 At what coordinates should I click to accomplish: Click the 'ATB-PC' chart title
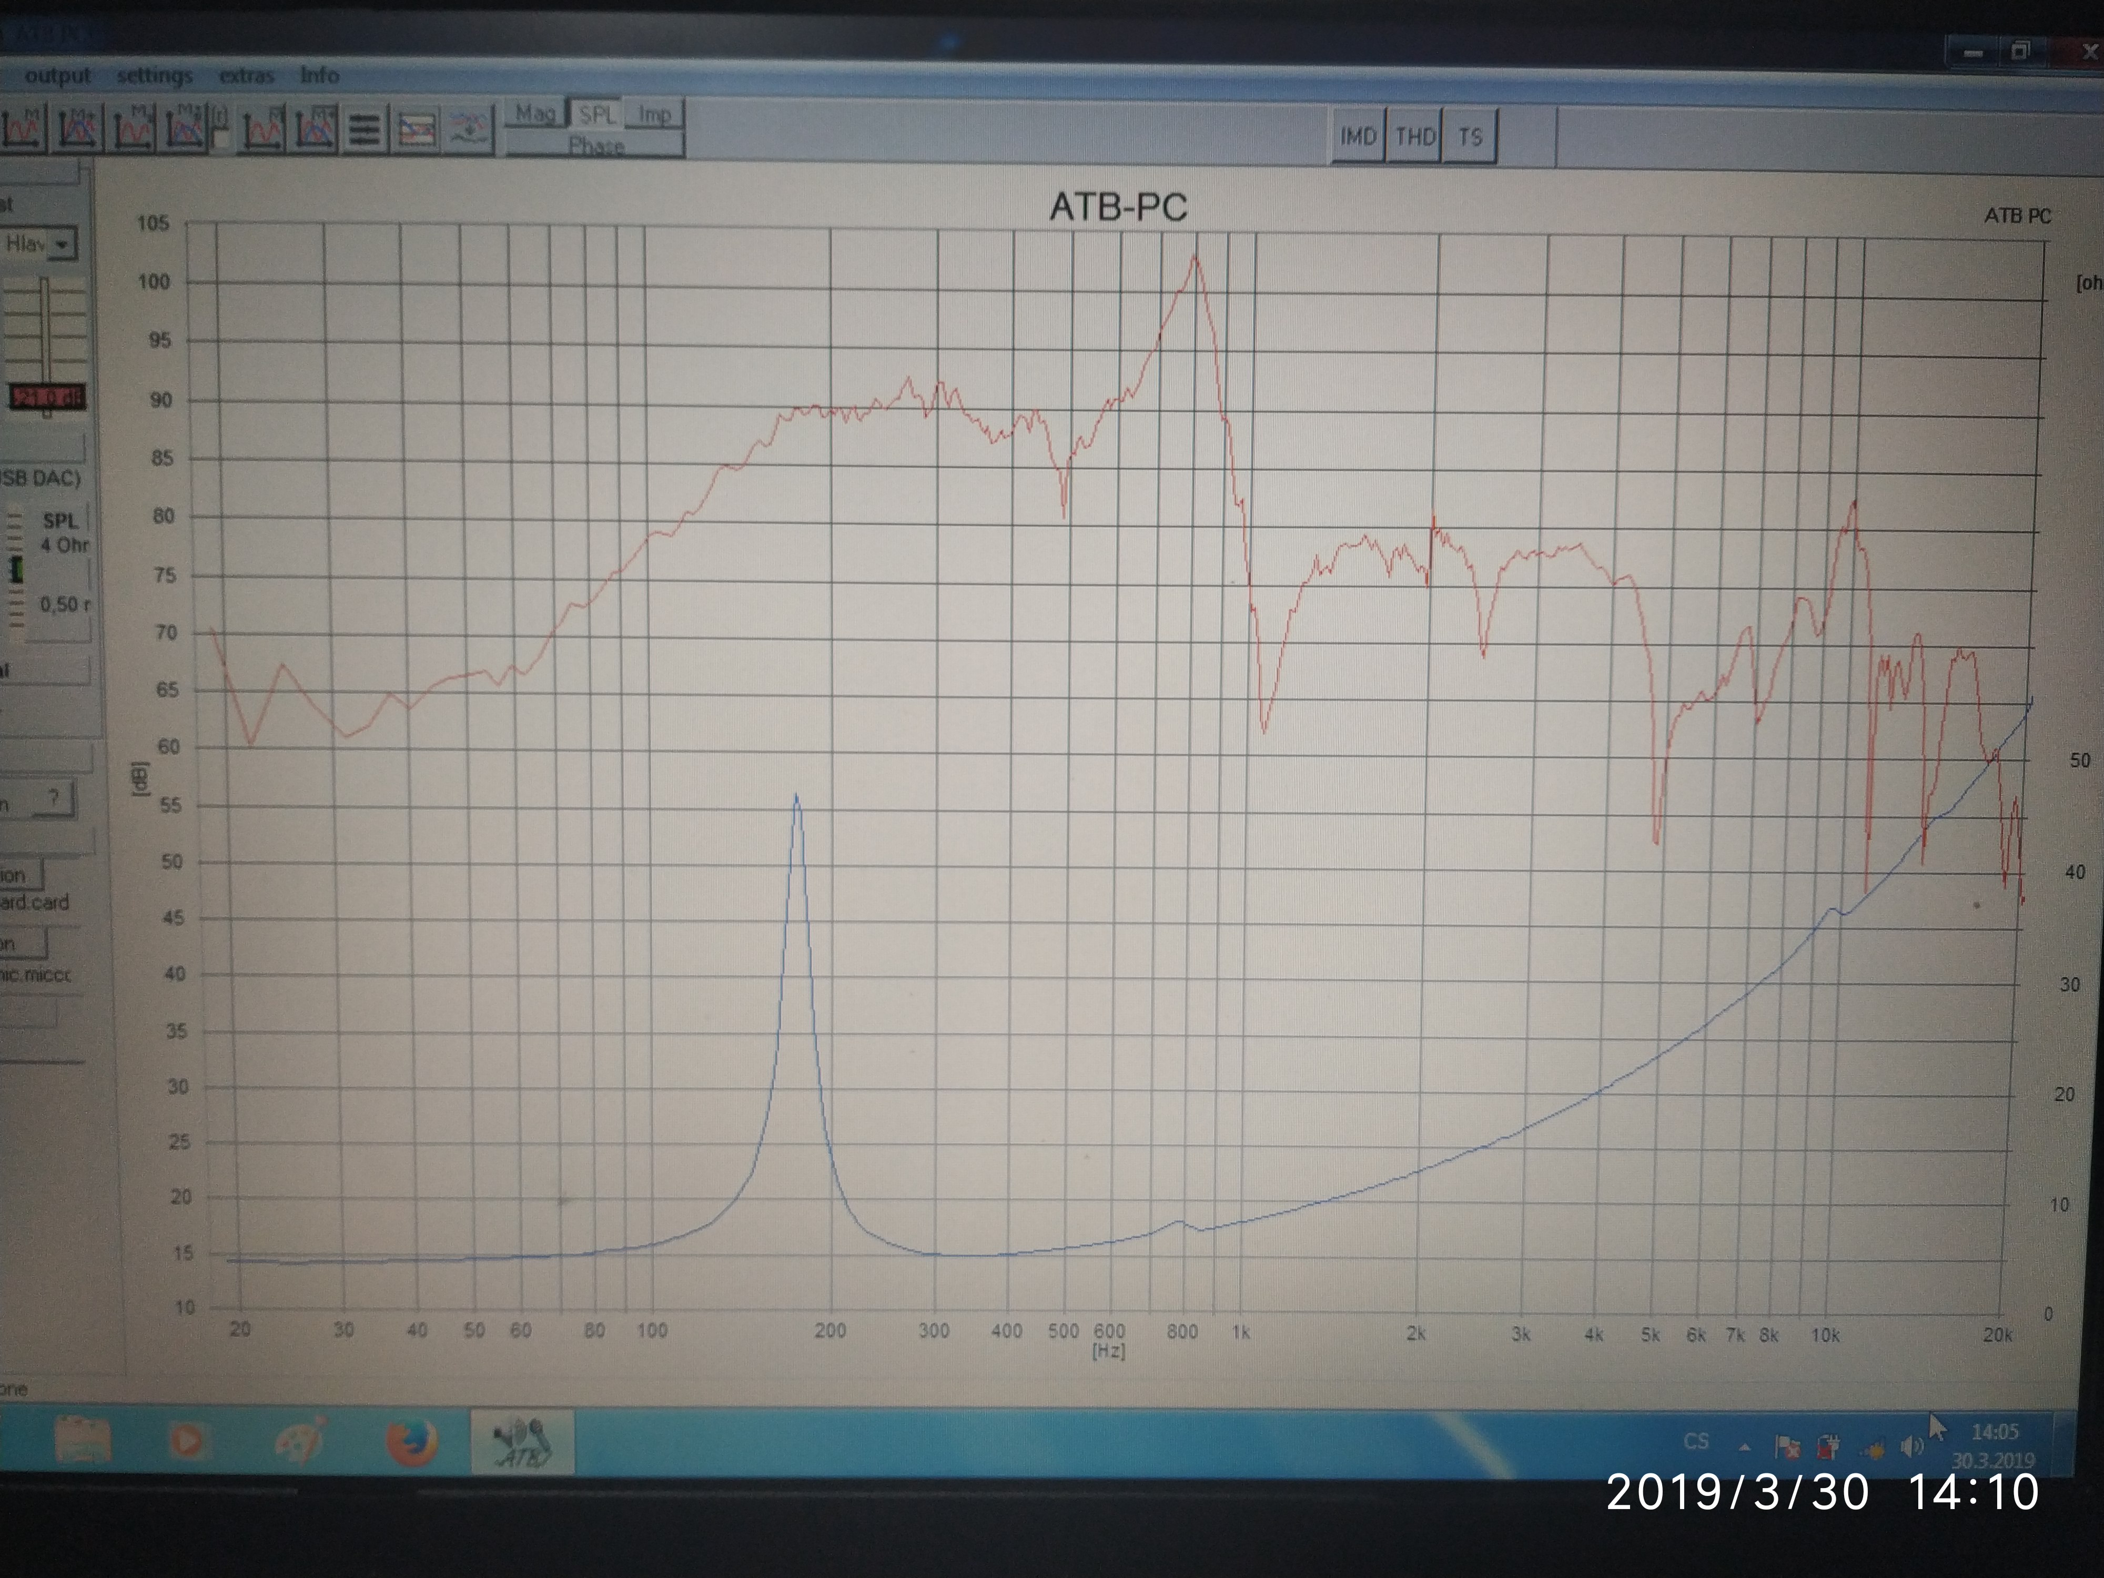point(1118,207)
